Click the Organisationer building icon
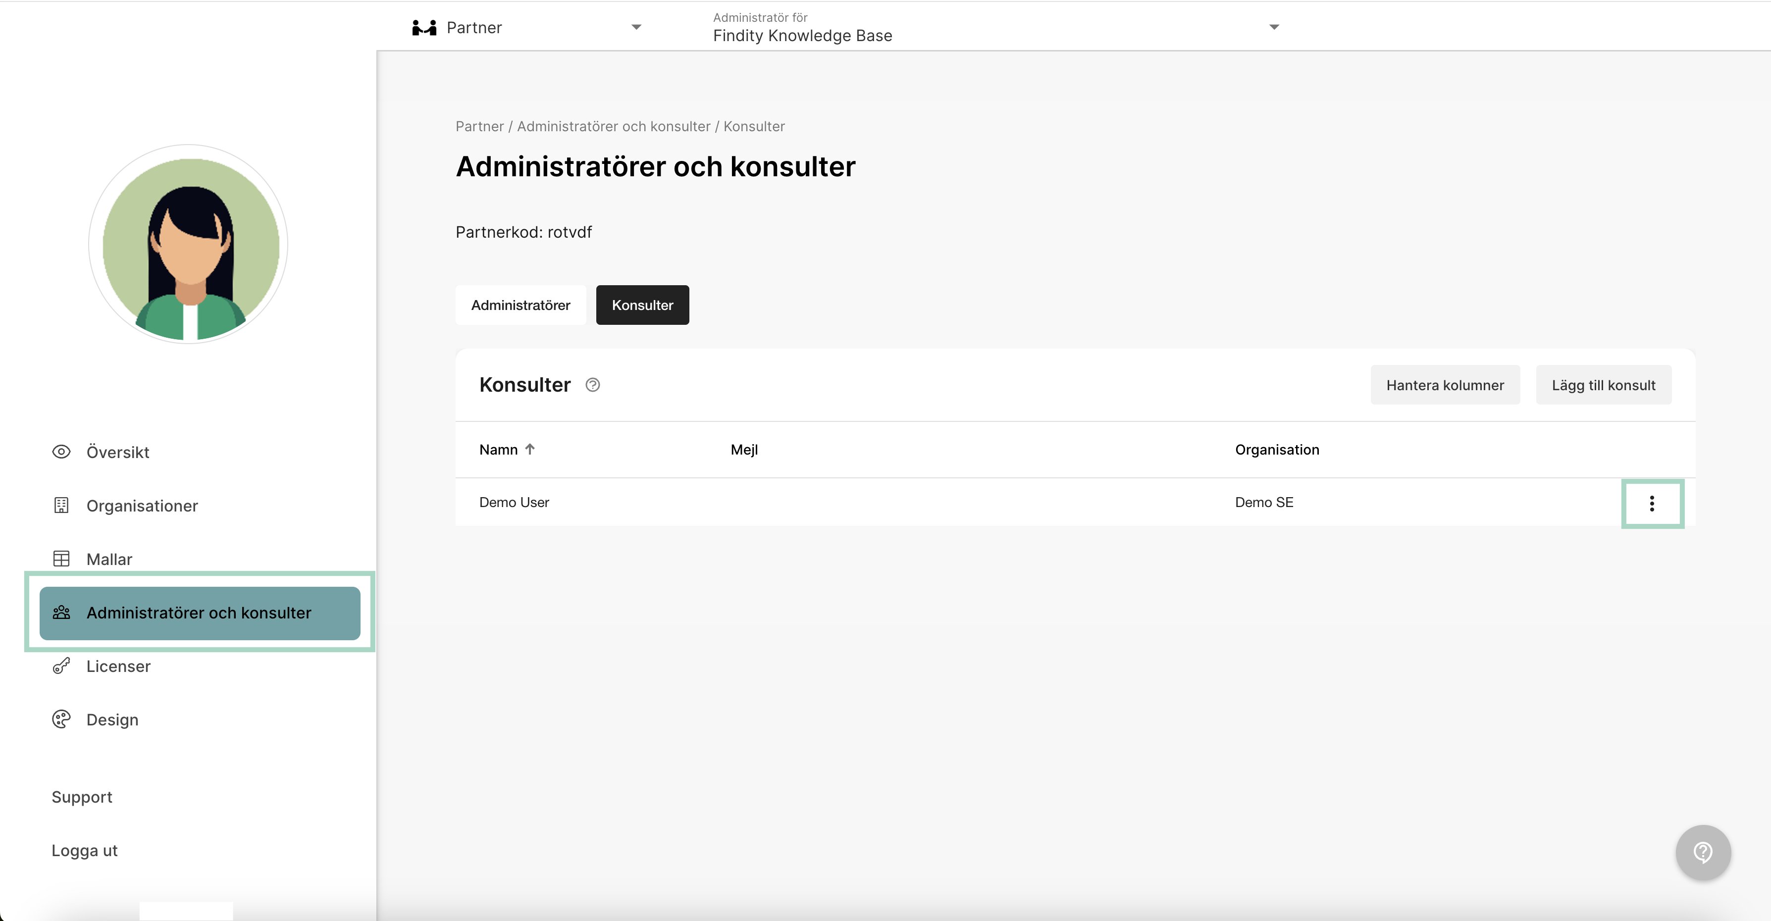The width and height of the screenshot is (1771, 921). click(x=61, y=505)
